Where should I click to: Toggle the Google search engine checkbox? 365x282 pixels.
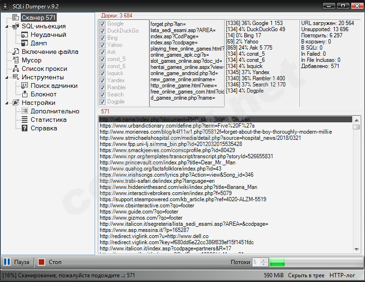click(102, 24)
